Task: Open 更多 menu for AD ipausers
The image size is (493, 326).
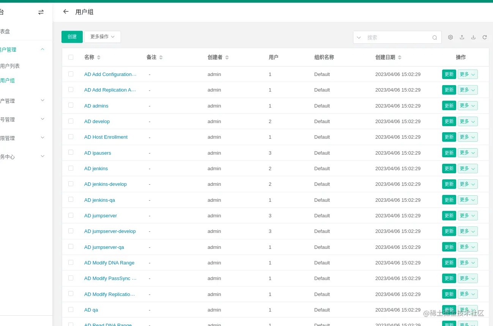Action: (x=468, y=153)
